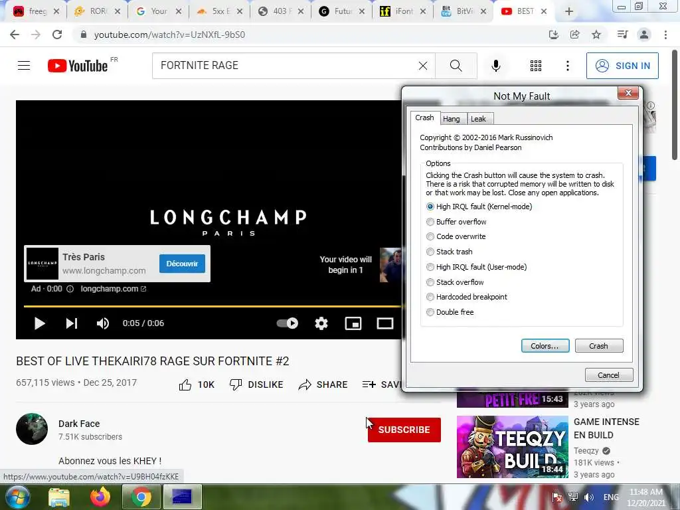Reload the current browser page
680x510 pixels.
coord(57,35)
